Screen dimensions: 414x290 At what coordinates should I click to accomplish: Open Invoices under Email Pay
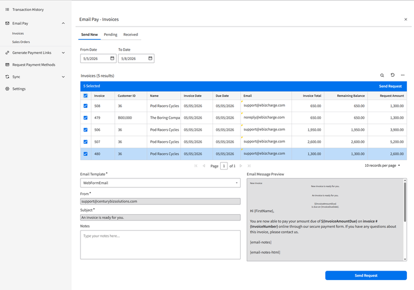tap(18, 34)
